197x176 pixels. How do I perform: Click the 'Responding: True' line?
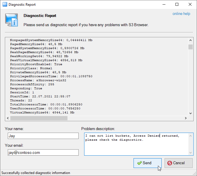click(26, 88)
